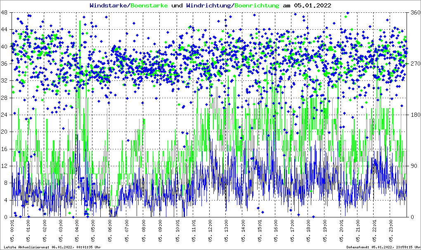Click the 90 value on right axis
Screen dimensions: 421x250
coord(413,166)
